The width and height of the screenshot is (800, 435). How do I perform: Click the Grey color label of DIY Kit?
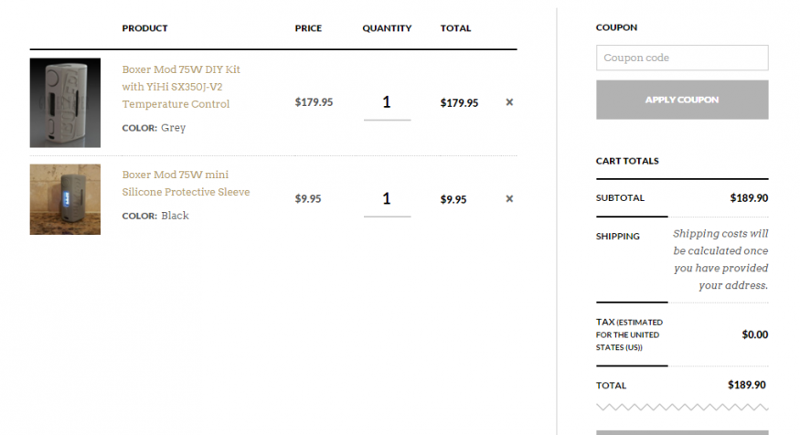coord(174,128)
